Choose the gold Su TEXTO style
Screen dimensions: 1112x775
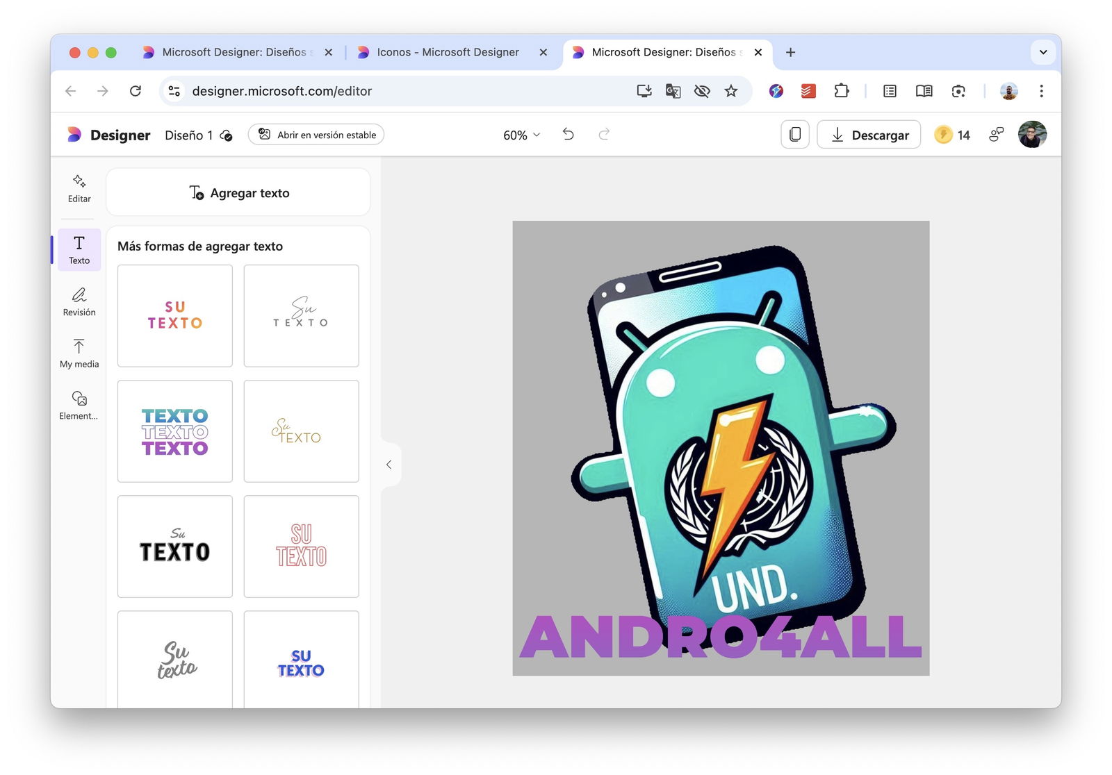[301, 431]
